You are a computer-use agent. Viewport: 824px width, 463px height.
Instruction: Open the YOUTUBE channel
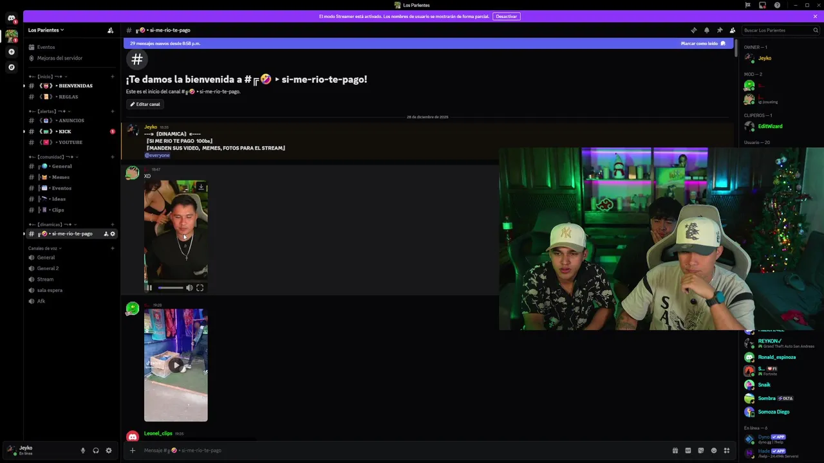pyautogui.click(x=71, y=143)
